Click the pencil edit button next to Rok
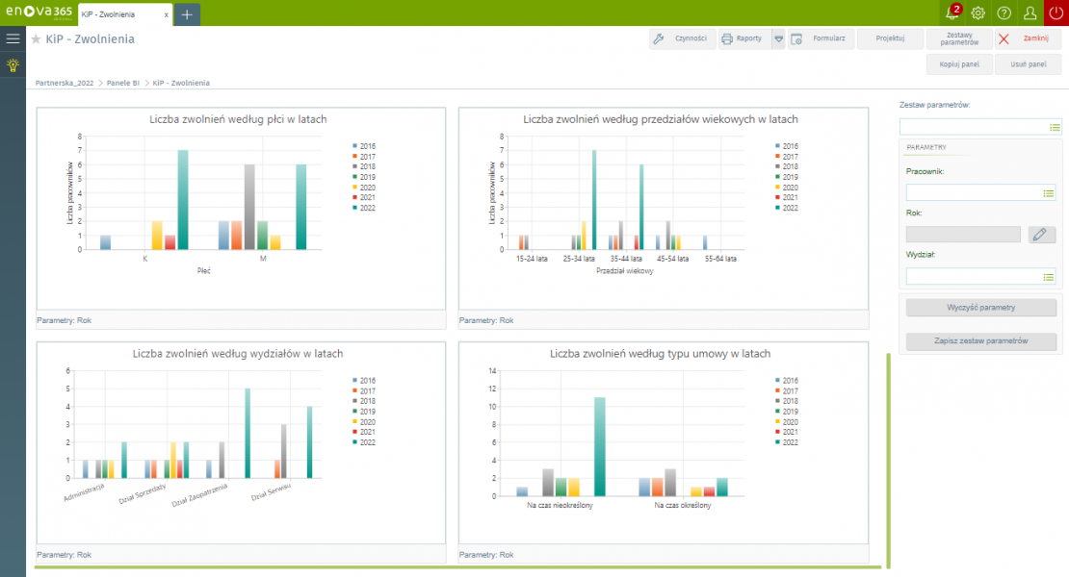 (1042, 235)
